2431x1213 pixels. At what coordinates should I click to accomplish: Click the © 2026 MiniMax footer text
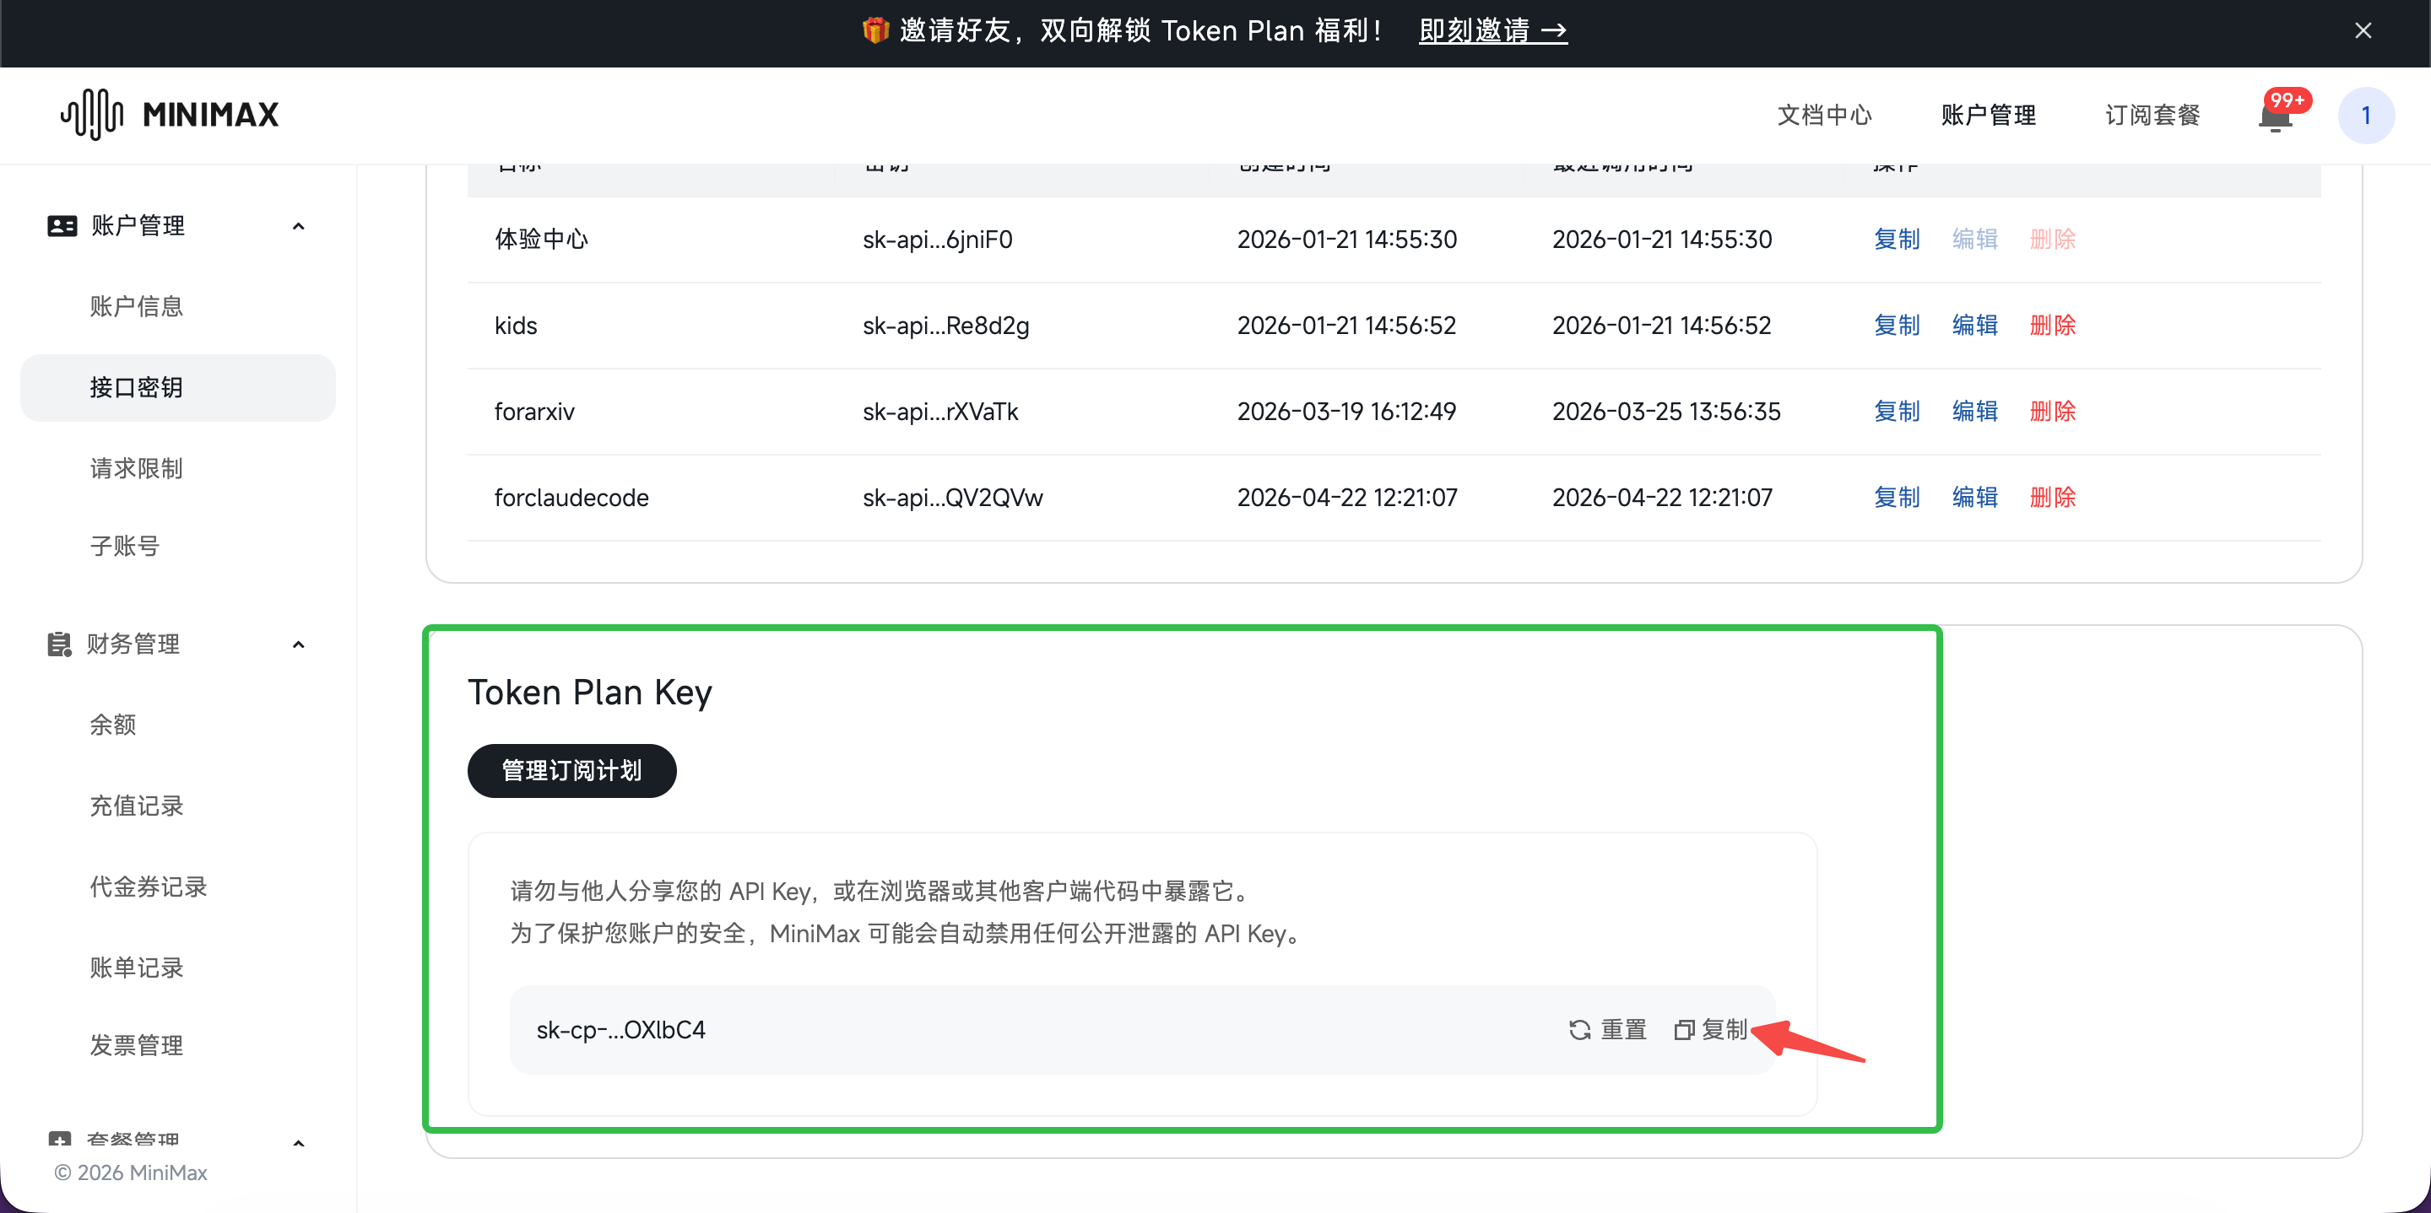[130, 1173]
